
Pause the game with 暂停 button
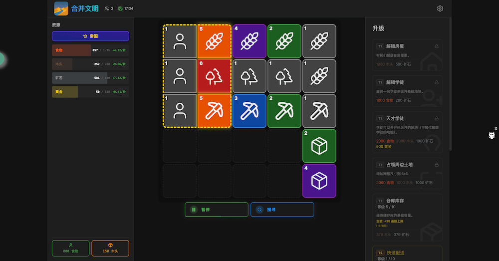(216, 210)
